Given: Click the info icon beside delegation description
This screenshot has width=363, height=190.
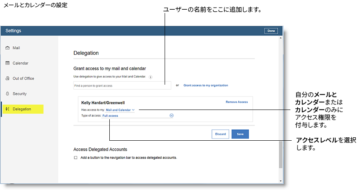Looking at the screenshot, I should tap(151, 77).
